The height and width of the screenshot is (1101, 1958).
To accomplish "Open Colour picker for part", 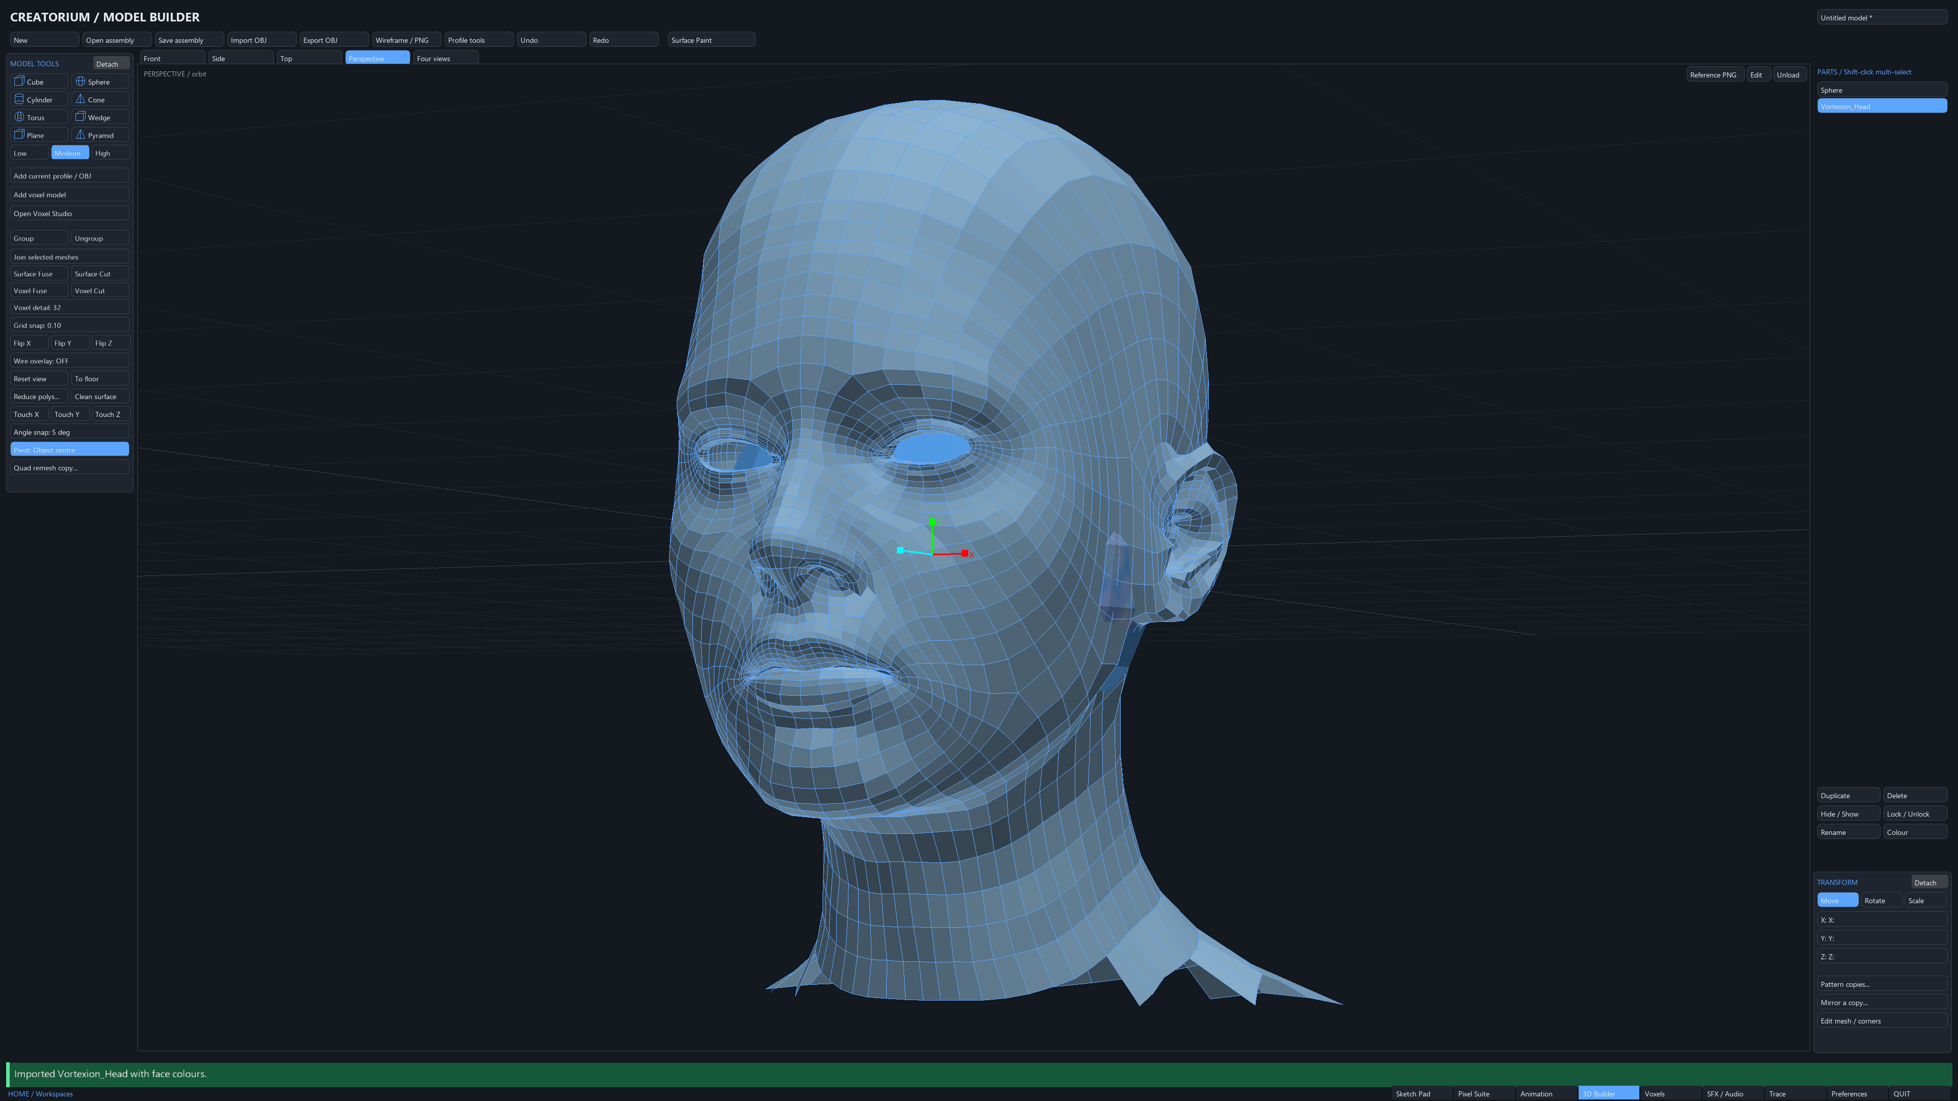I will (1915, 832).
